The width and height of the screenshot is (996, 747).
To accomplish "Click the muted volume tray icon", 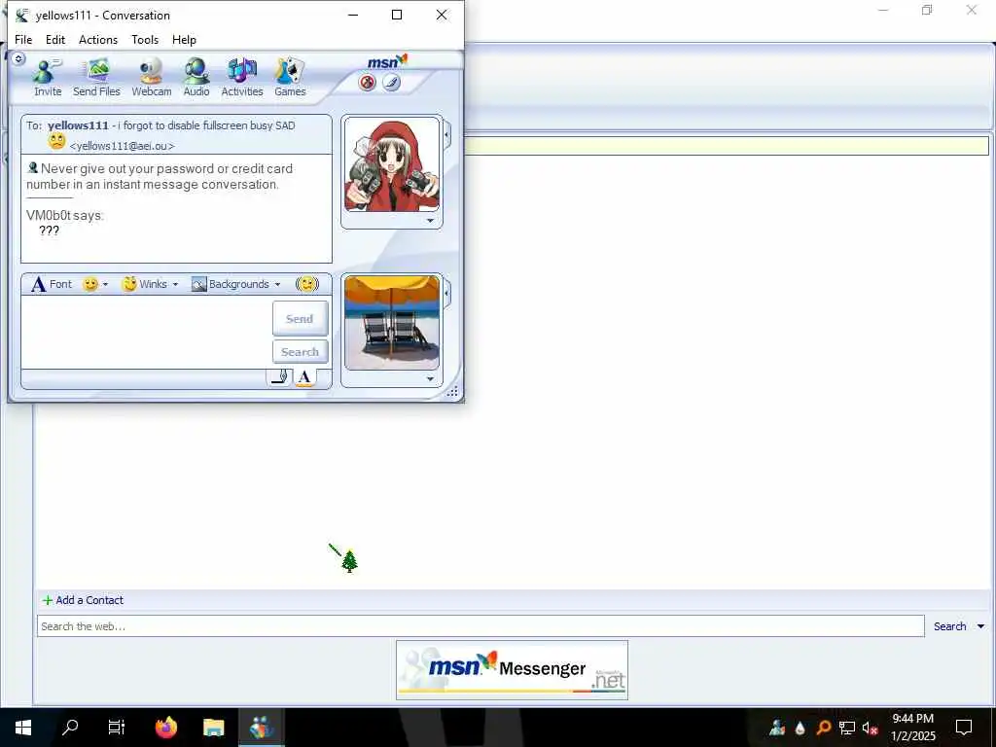I will click(x=871, y=728).
